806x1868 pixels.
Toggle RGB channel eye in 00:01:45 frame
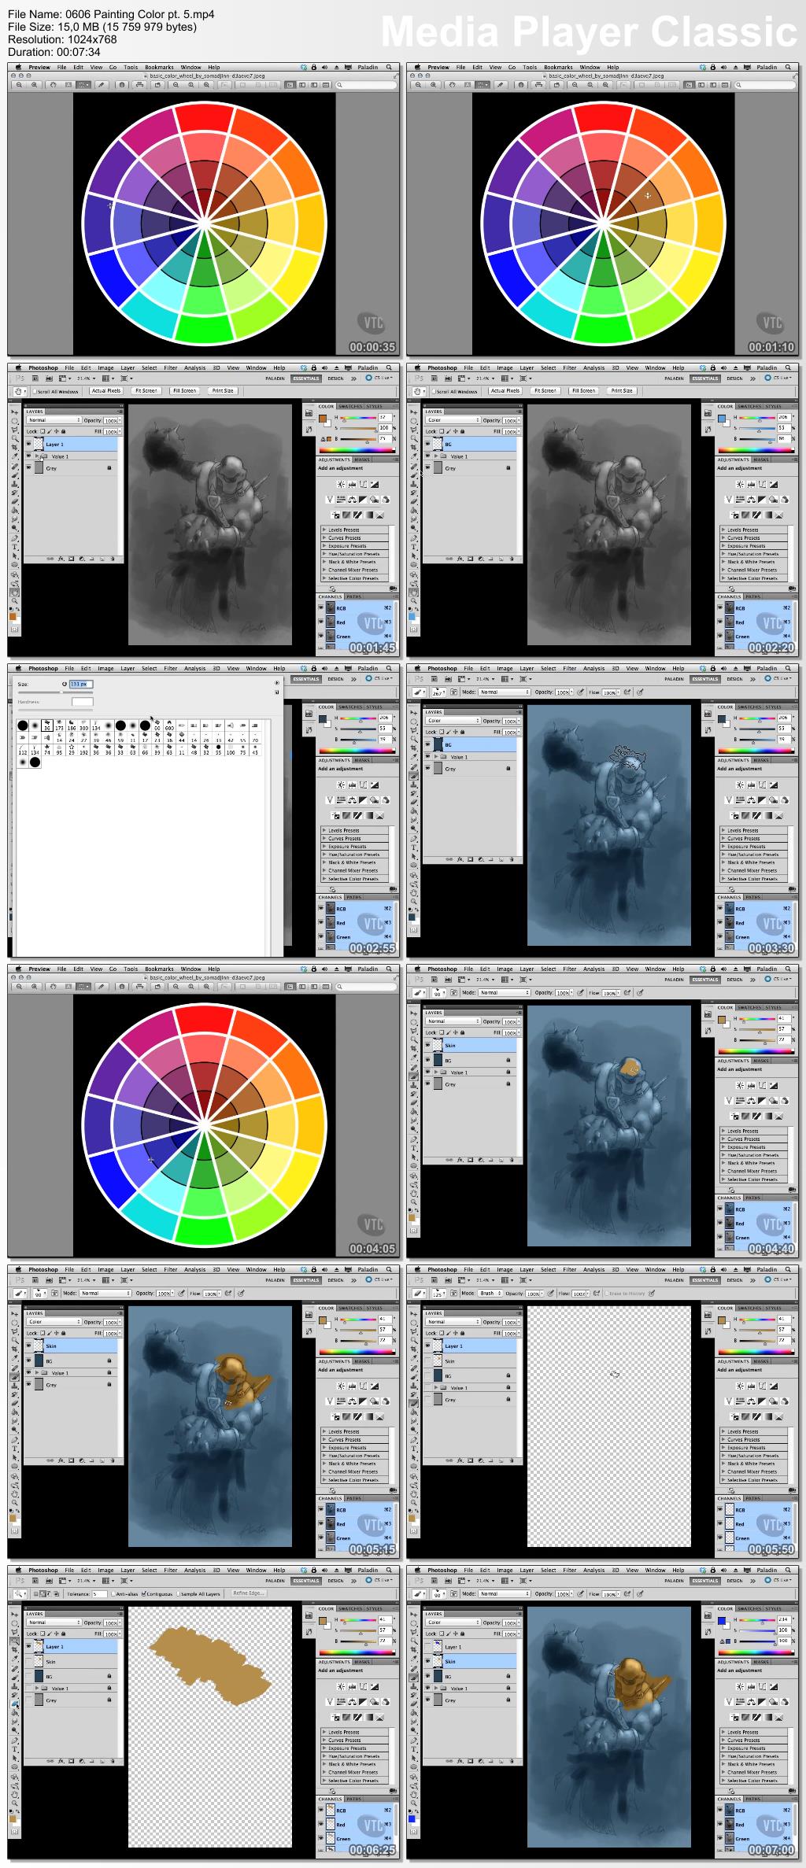pyautogui.click(x=321, y=608)
